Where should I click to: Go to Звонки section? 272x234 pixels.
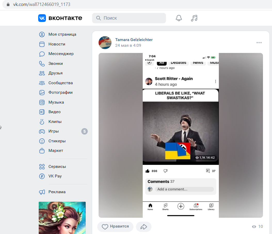(x=55, y=64)
